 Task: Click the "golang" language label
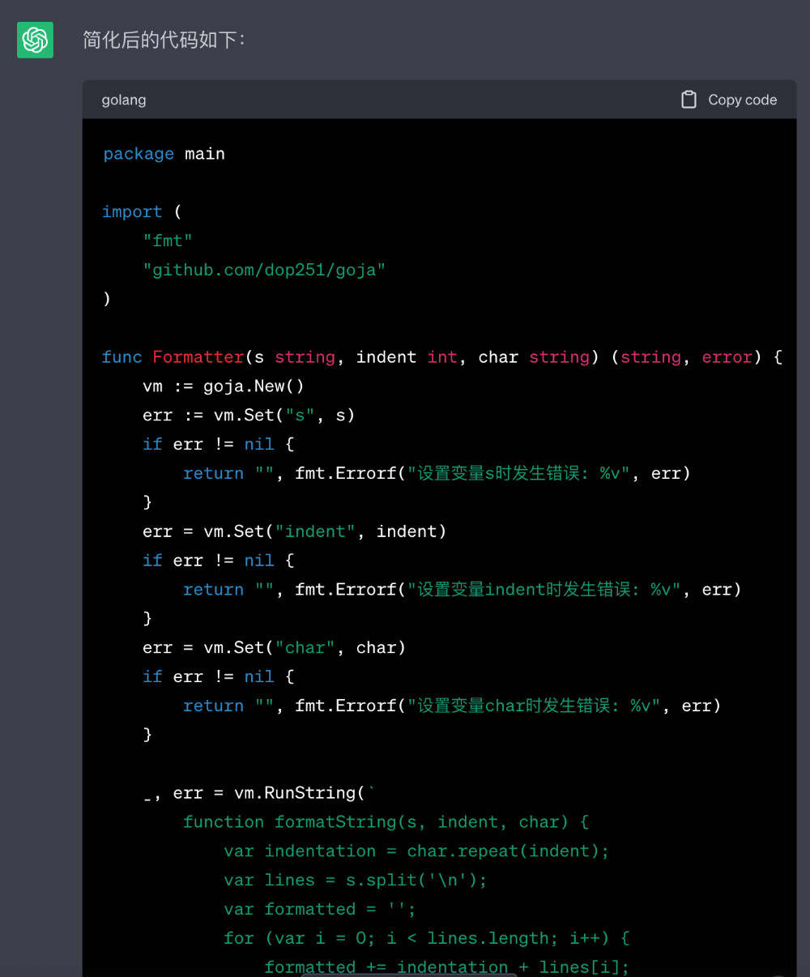point(124,100)
